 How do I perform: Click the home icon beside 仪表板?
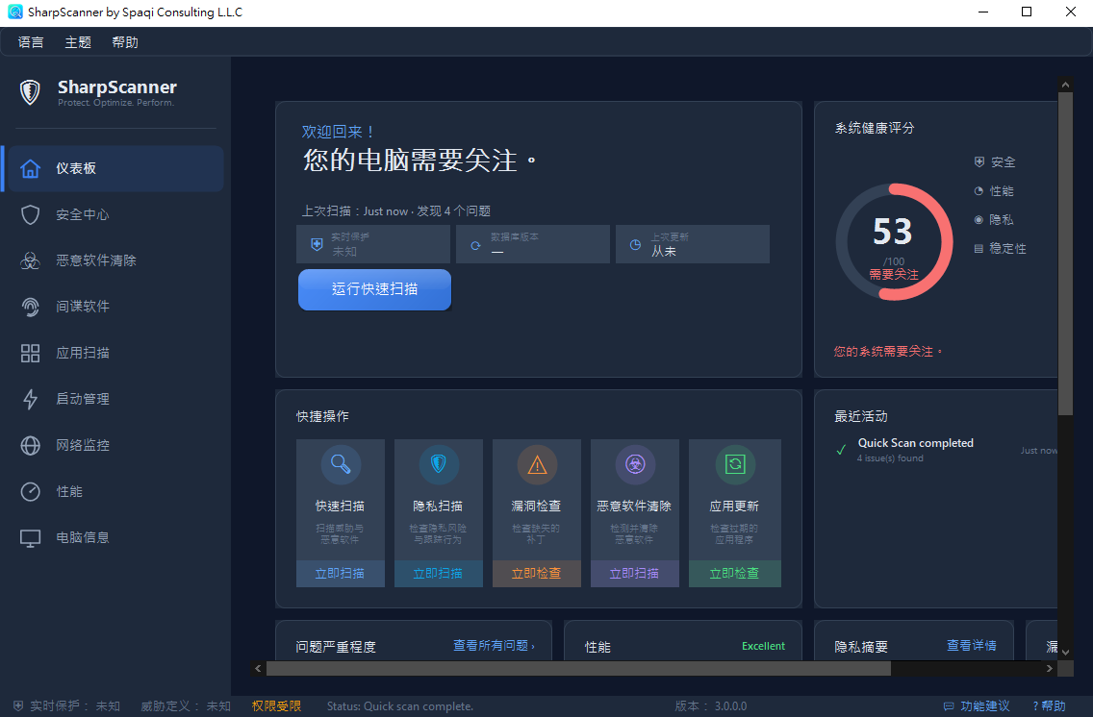[x=30, y=168]
